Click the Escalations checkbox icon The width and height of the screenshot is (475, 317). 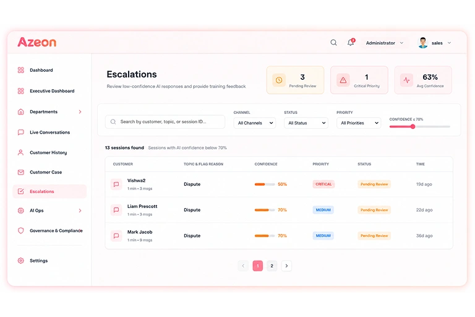click(x=20, y=191)
